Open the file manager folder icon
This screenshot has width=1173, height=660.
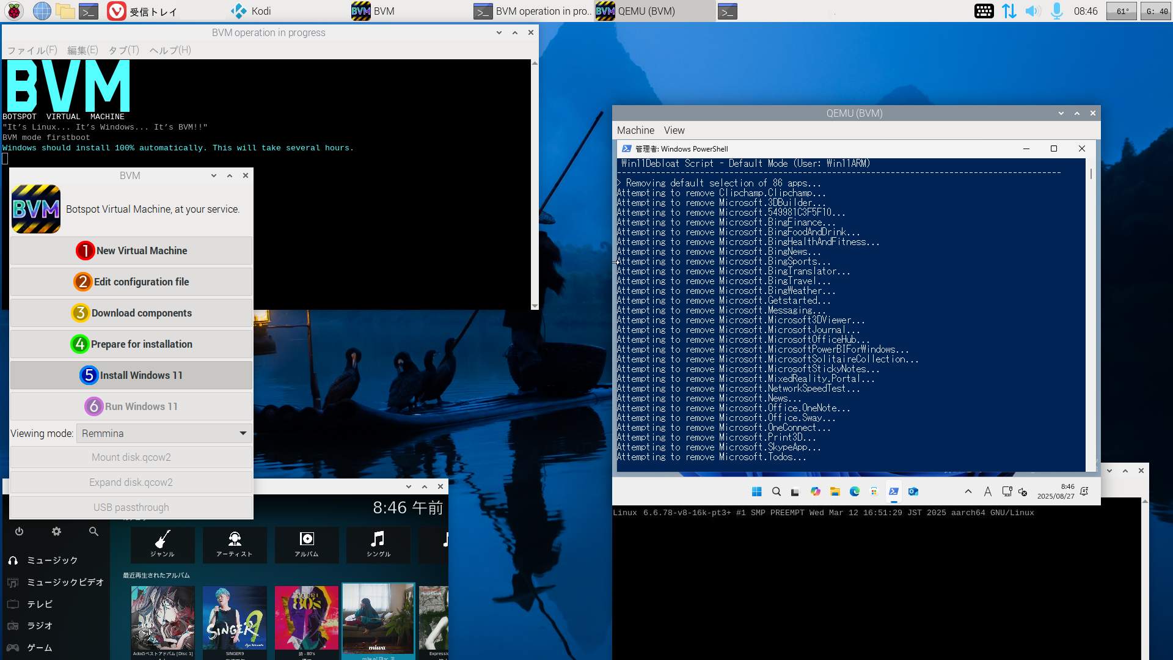(x=65, y=11)
